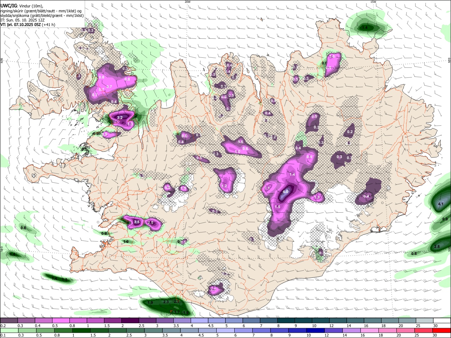
Task: Click the "2.8" rain label off the southeast coast
Action: [x=437, y=247]
